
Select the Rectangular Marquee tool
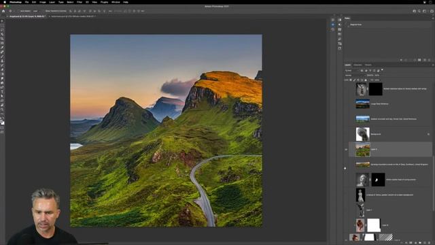click(x=2, y=26)
